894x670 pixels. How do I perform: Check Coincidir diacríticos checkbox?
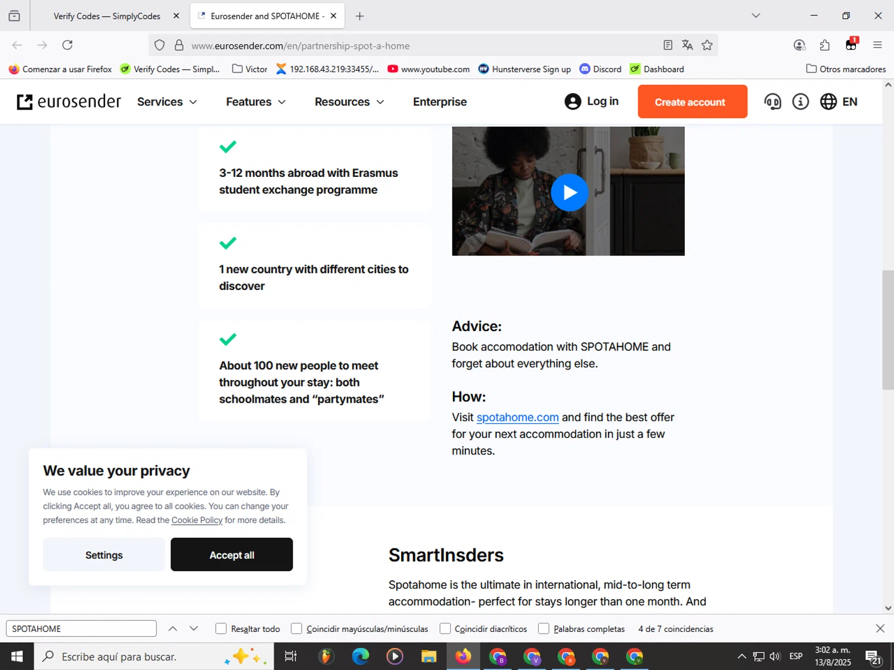(445, 628)
